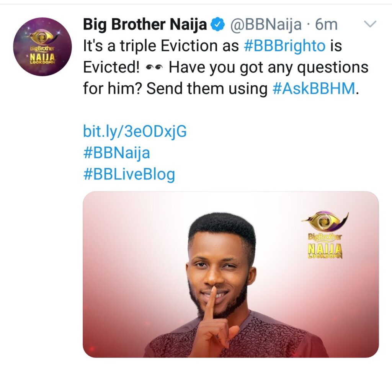The image size is (392, 369).
Task: Open the #AskBBHM hashtag
Action: [314, 88]
